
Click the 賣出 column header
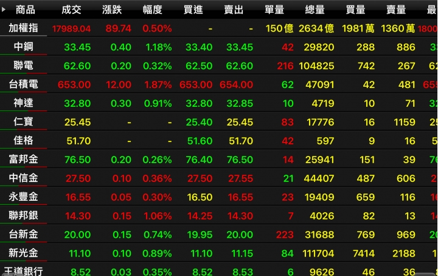234,10
